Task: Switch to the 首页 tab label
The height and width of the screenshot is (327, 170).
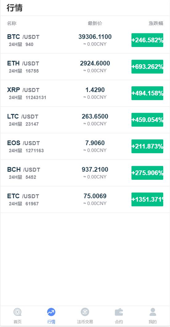Action: pyautogui.click(x=18, y=322)
